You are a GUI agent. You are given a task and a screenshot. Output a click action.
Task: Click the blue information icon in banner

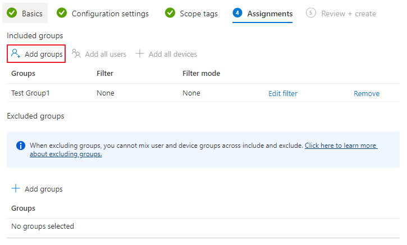[x=21, y=146]
